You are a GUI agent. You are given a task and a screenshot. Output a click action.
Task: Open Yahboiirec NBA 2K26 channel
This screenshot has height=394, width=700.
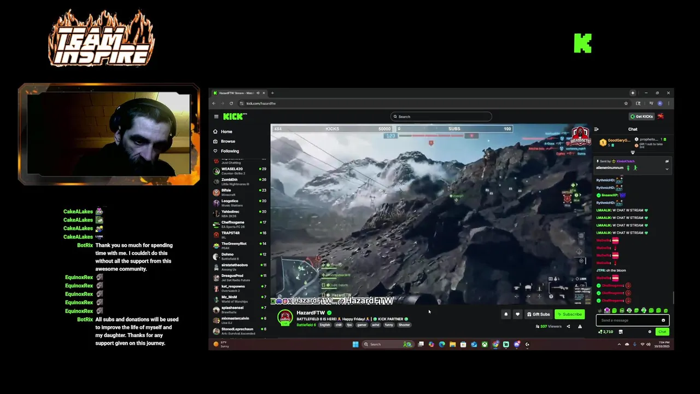tap(240, 213)
